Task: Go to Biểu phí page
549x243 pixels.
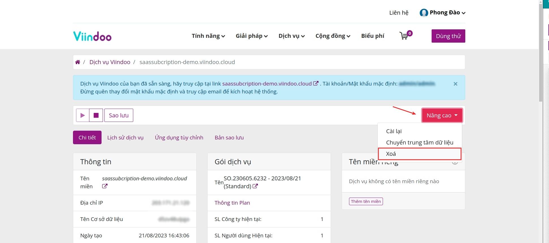Action: [x=373, y=36]
